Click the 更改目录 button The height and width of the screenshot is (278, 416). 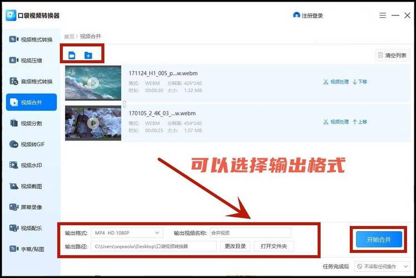tap(235, 246)
